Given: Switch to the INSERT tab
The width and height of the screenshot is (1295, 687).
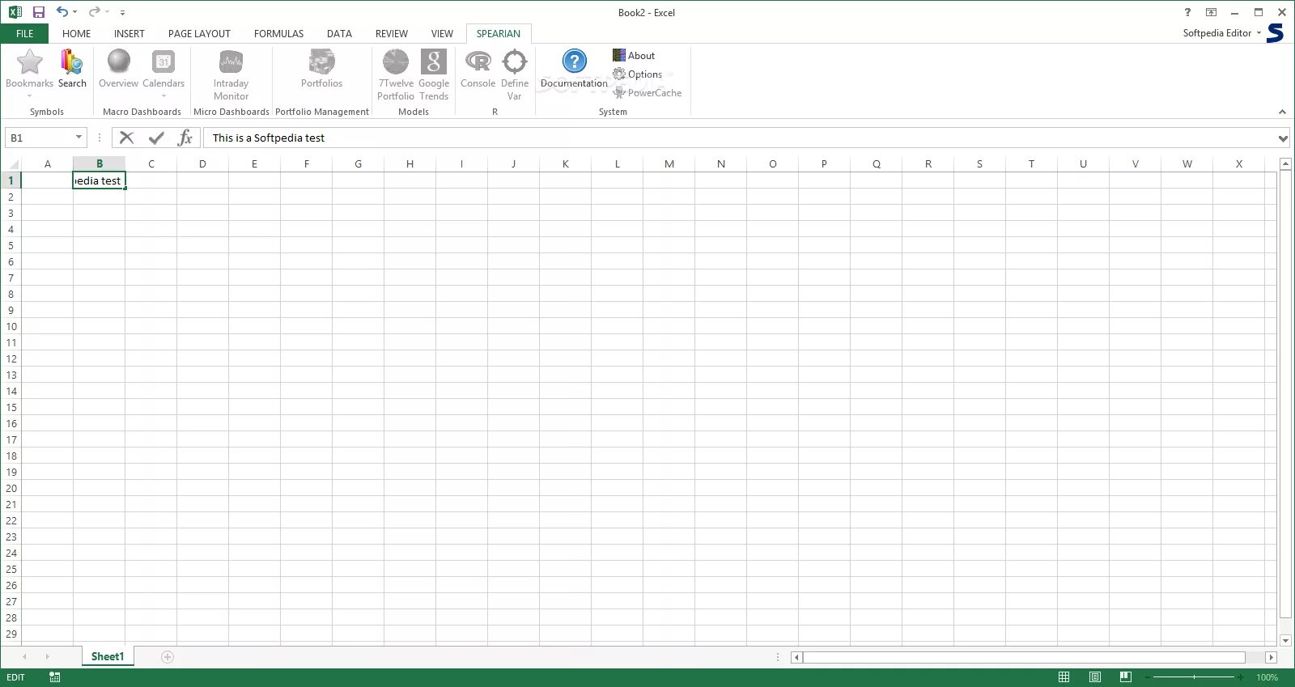Looking at the screenshot, I should (x=129, y=33).
